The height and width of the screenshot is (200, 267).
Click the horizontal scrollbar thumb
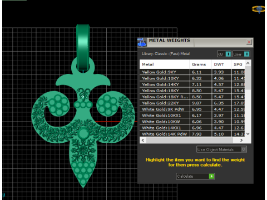[190, 140]
